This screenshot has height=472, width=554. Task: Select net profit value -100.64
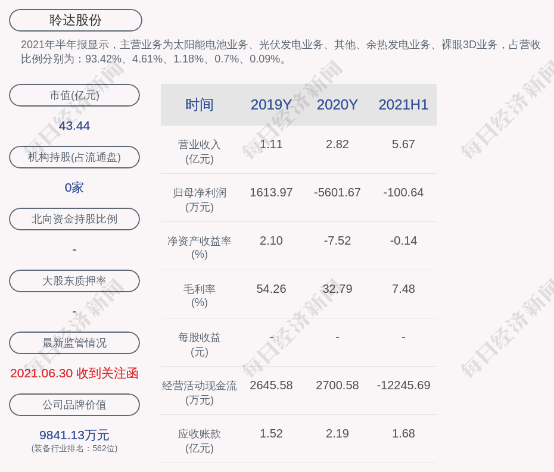[403, 192]
